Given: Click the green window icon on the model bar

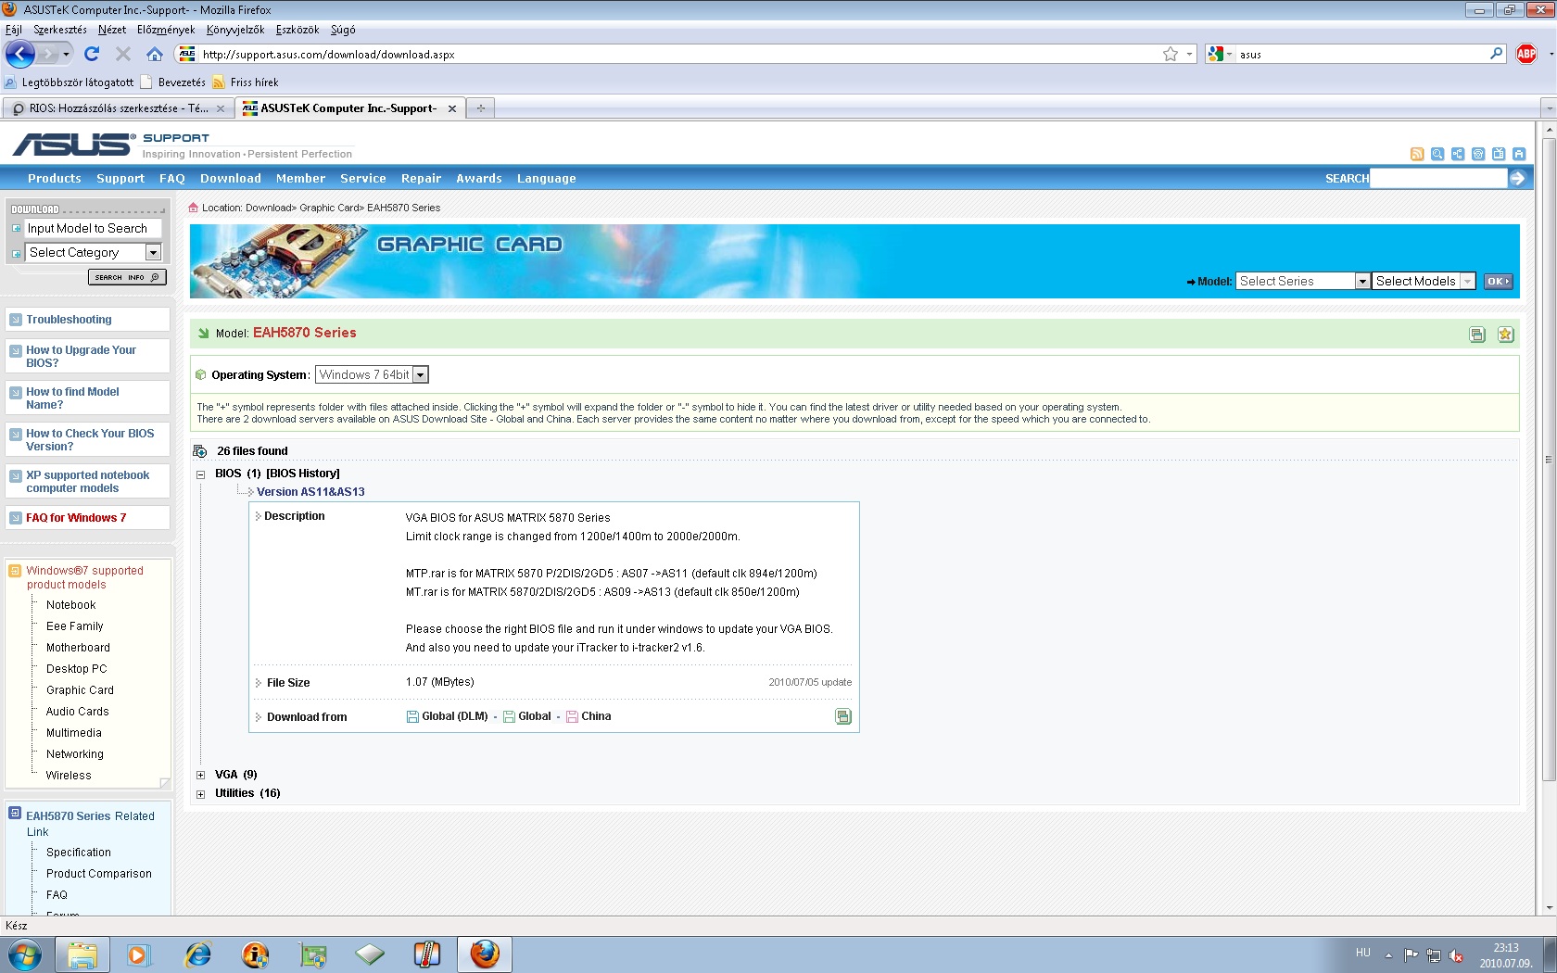Looking at the screenshot, I should [x=1477, y=335].
